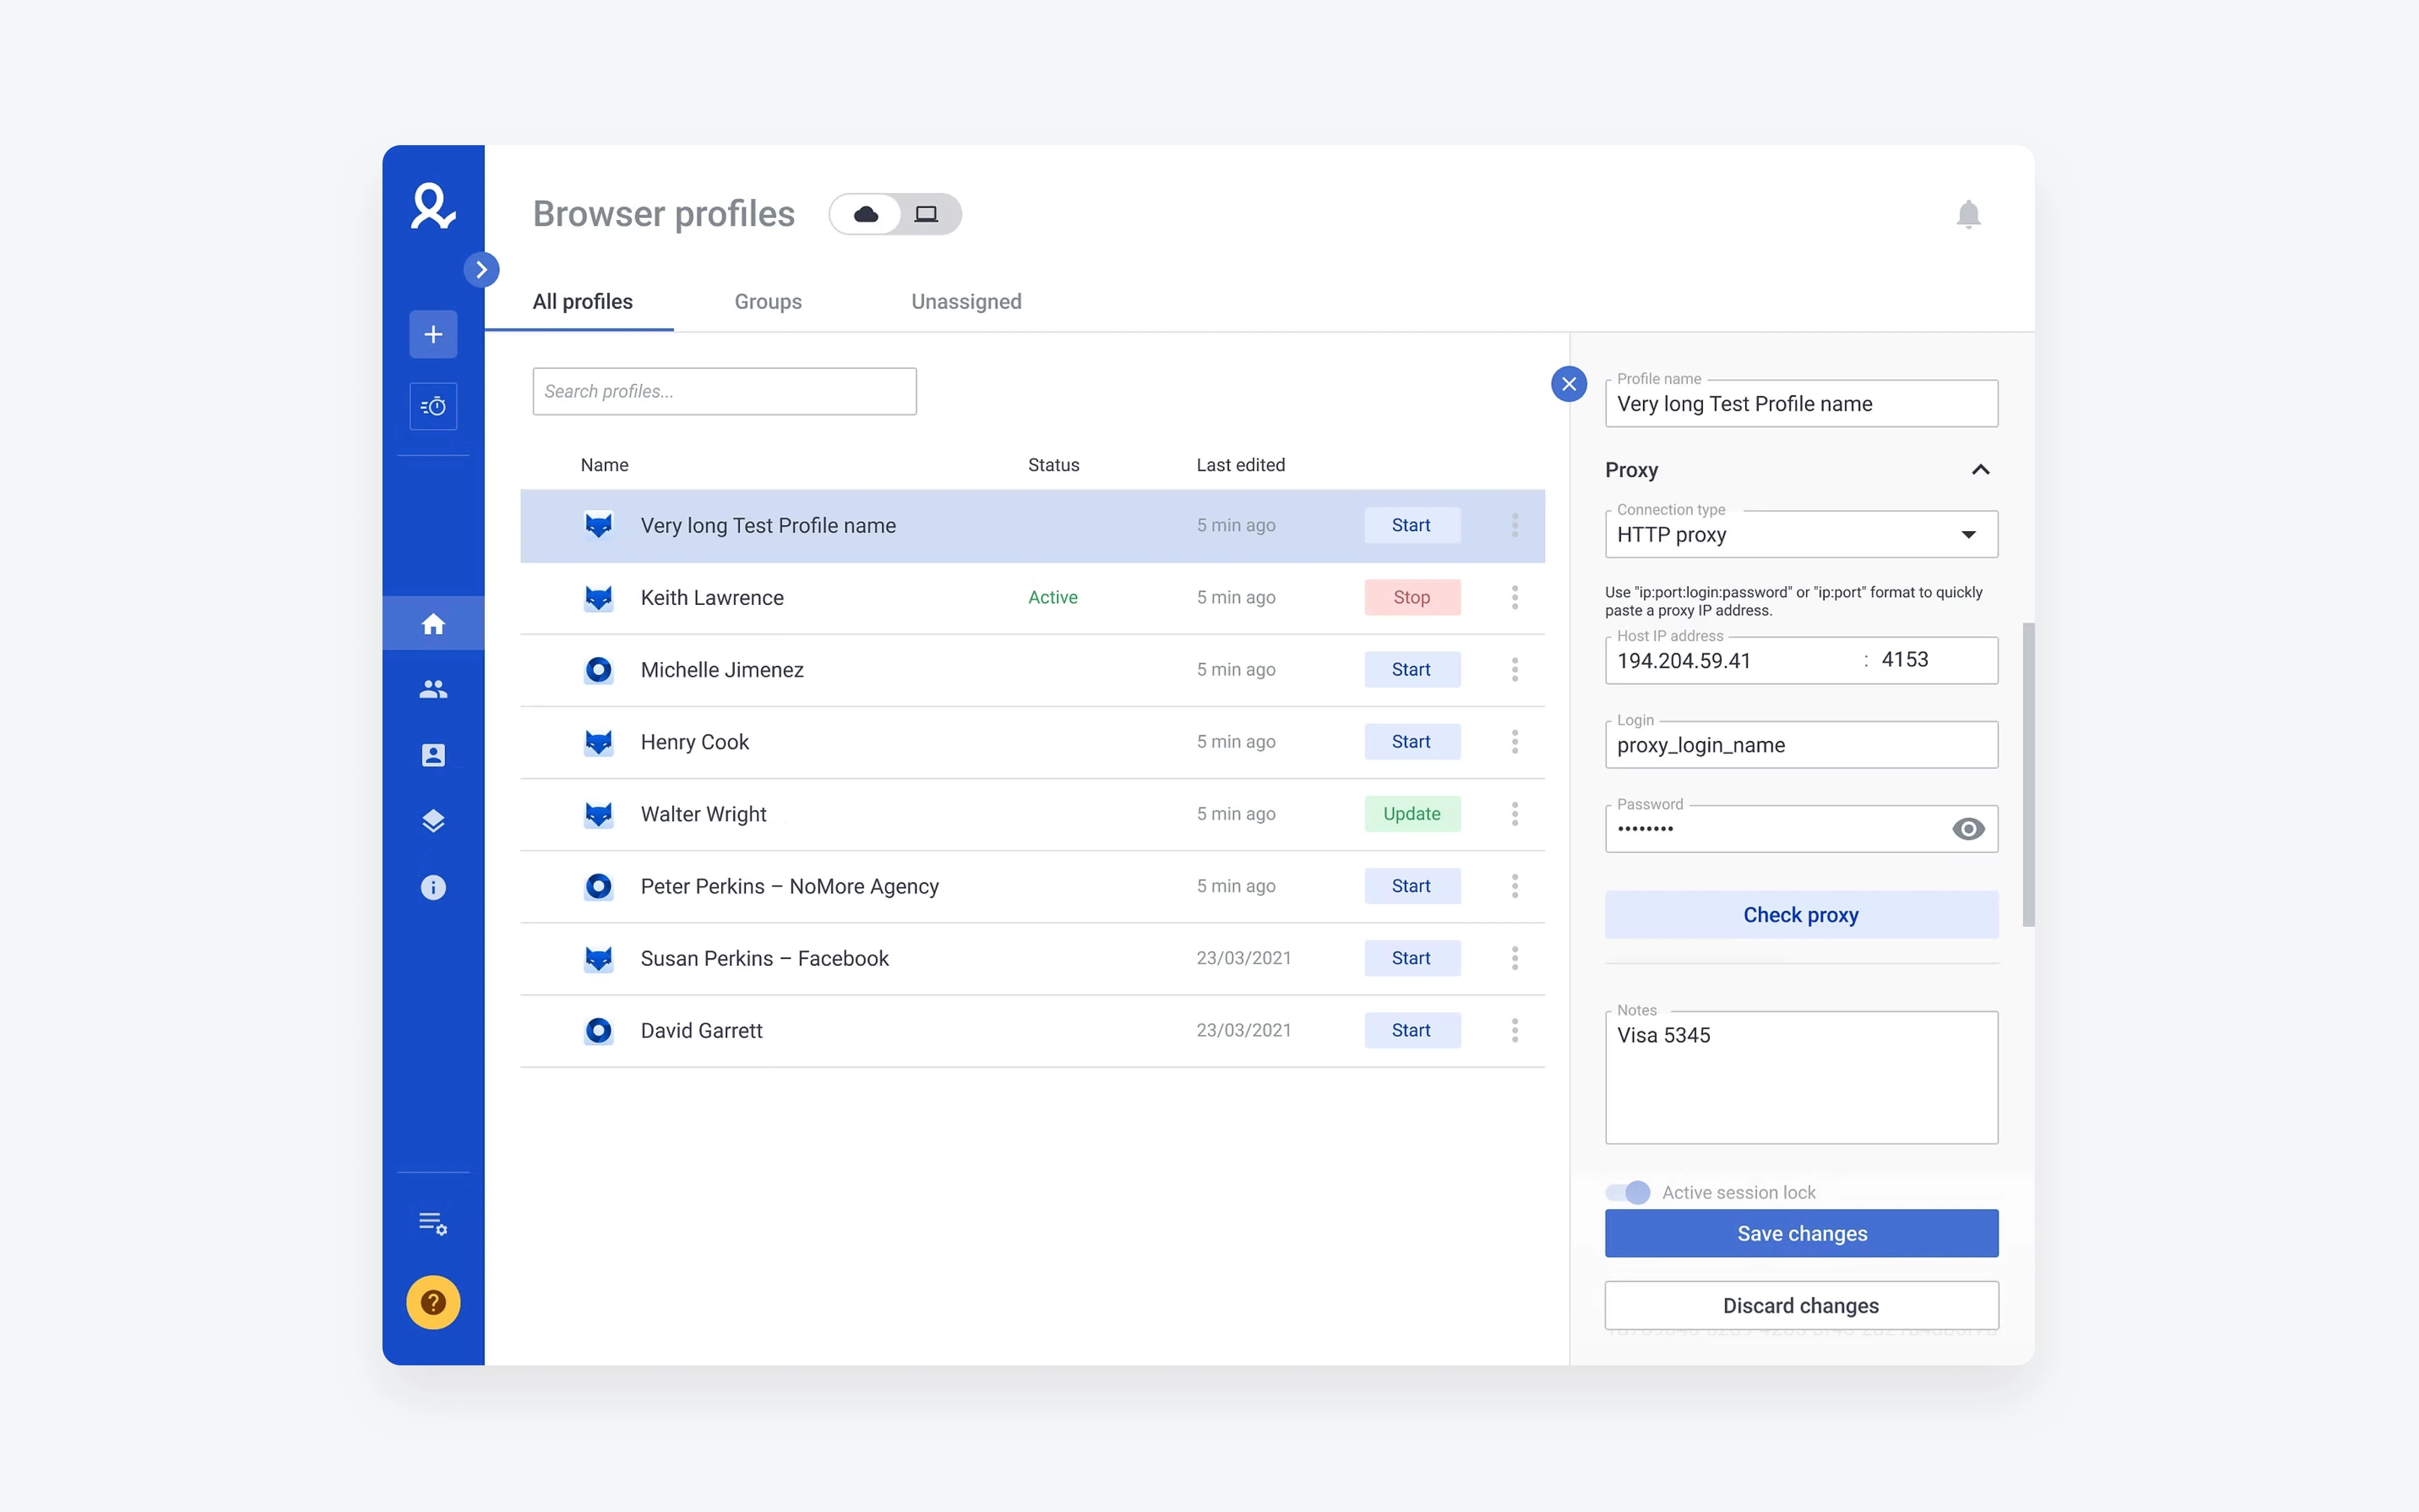The image size is (2419, 1512).
Task: Click Discard changes
Action: pos(1801,1305)
